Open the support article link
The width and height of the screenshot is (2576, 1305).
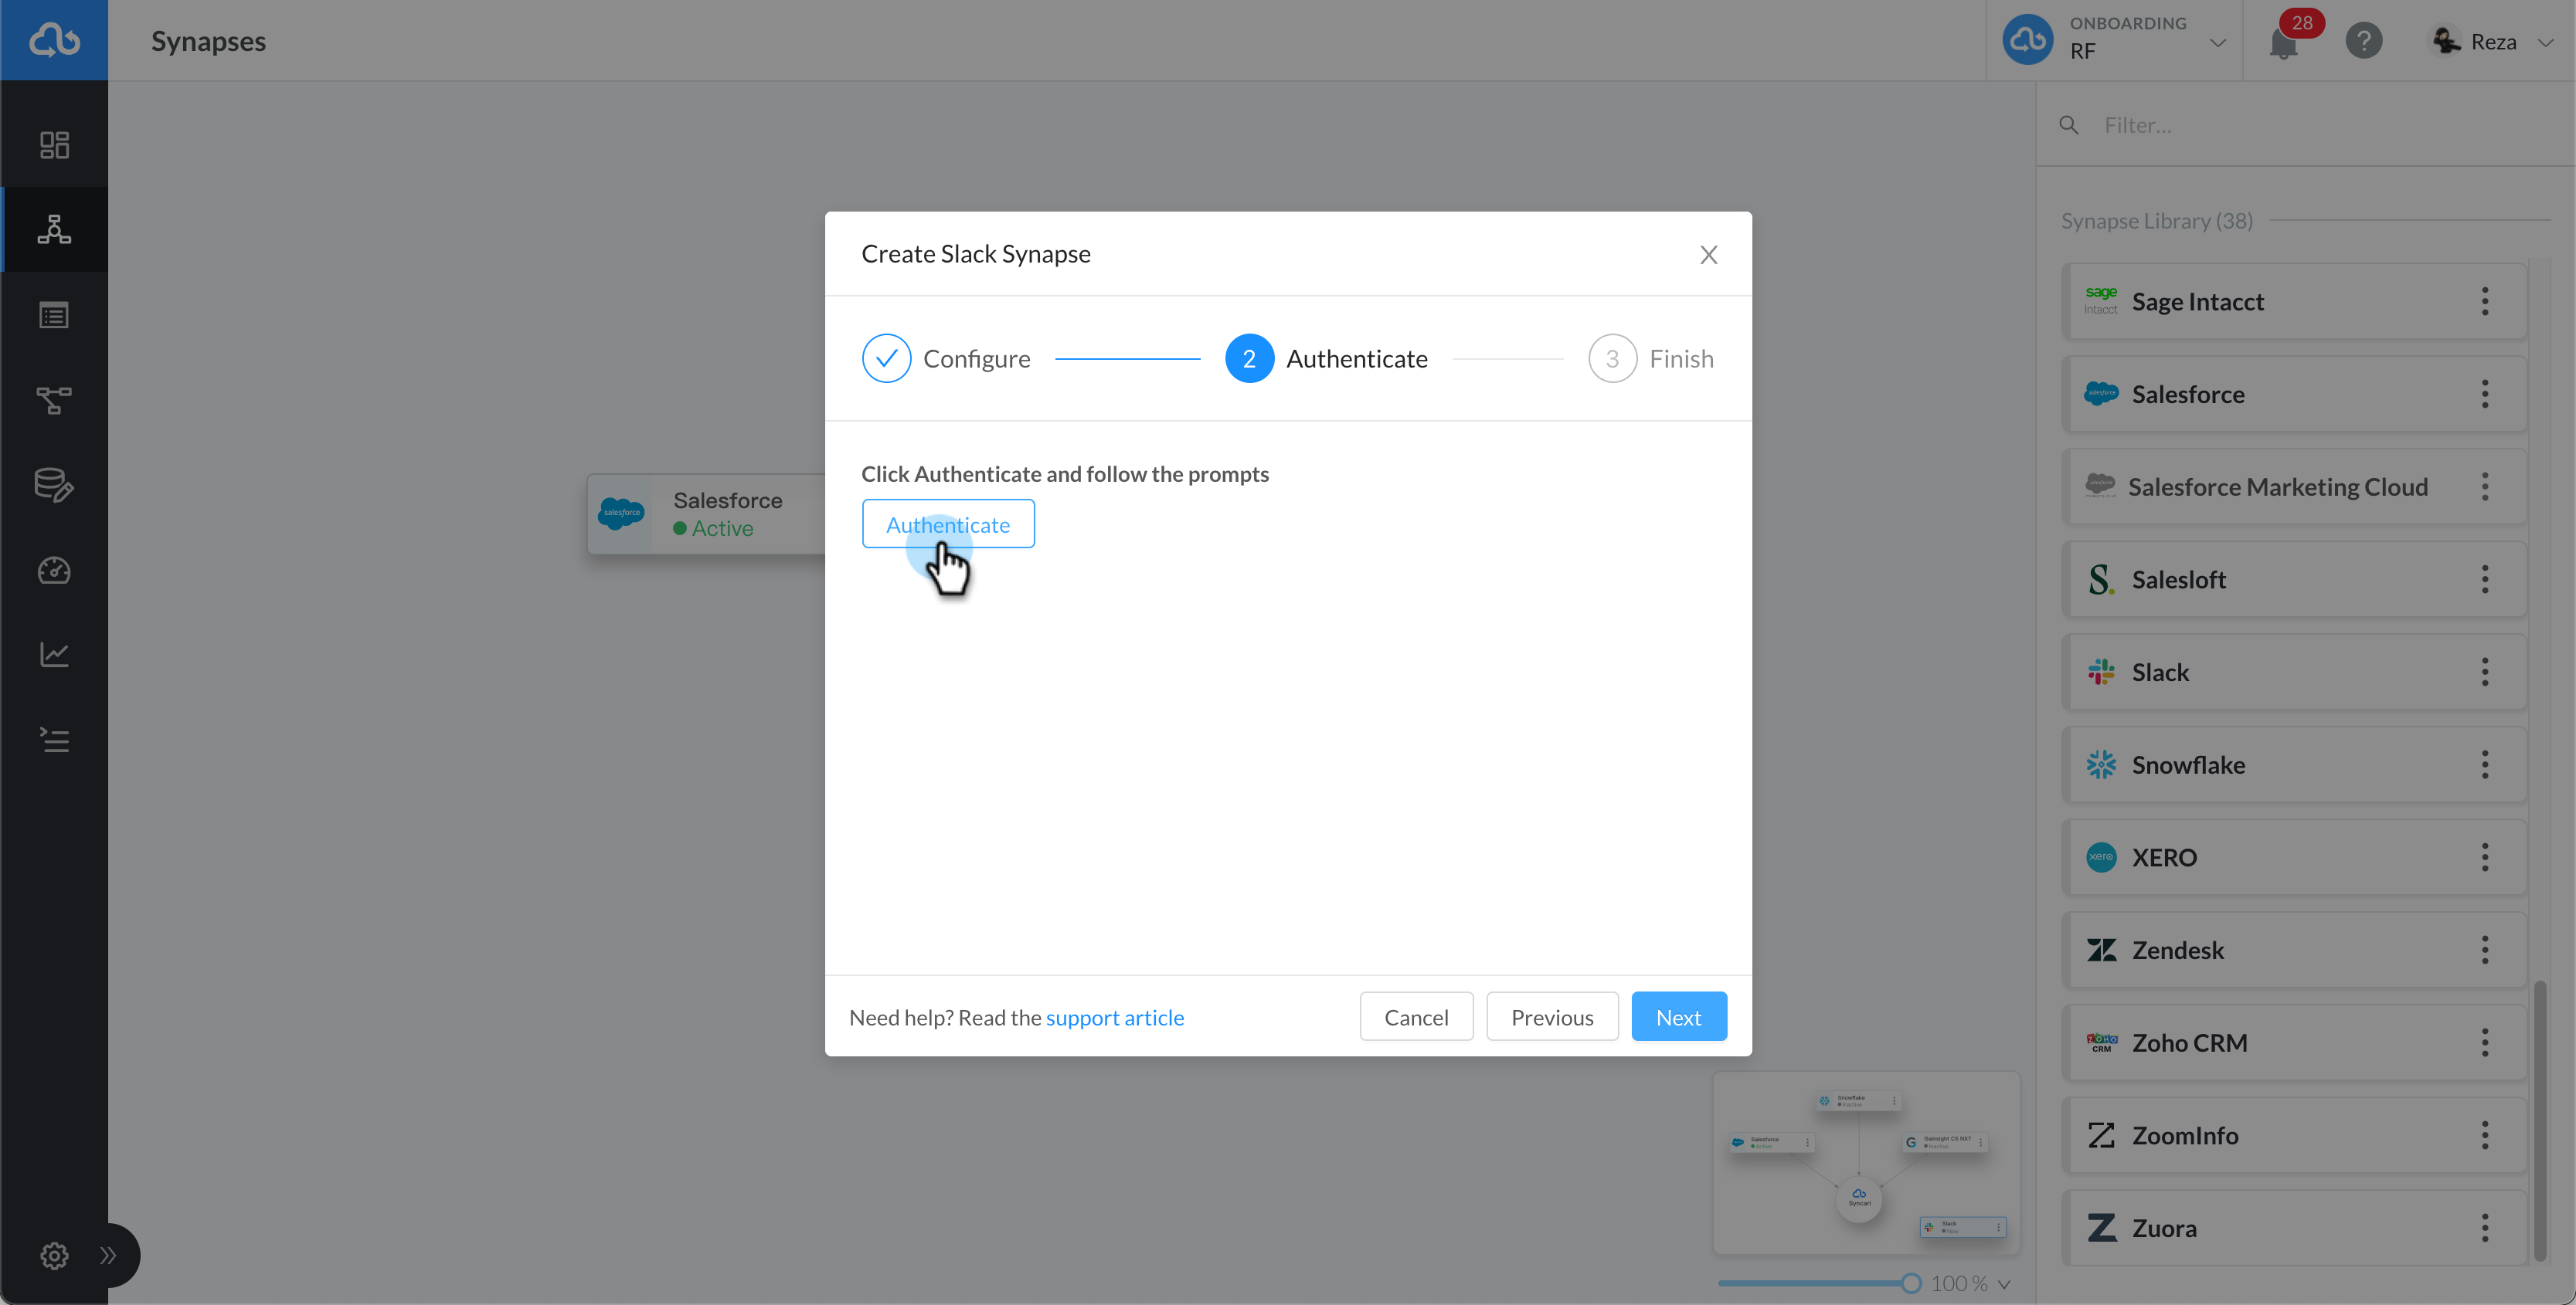1114,1017
